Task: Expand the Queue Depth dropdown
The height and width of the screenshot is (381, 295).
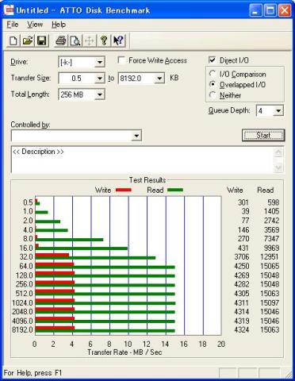Action: 278,110
